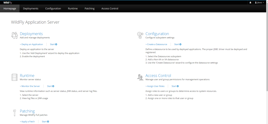This screenshot has width=268, height=124.
Task: Click 'Enable the deployment' step text
Action: [x=33, y=56]
